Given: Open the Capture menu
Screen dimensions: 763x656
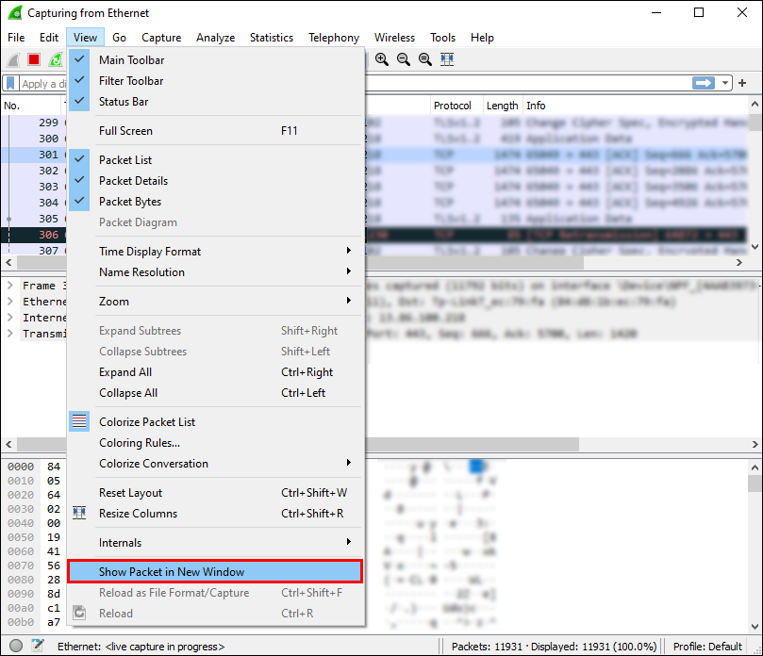Looking at the screenshot, I should [161, 38].
